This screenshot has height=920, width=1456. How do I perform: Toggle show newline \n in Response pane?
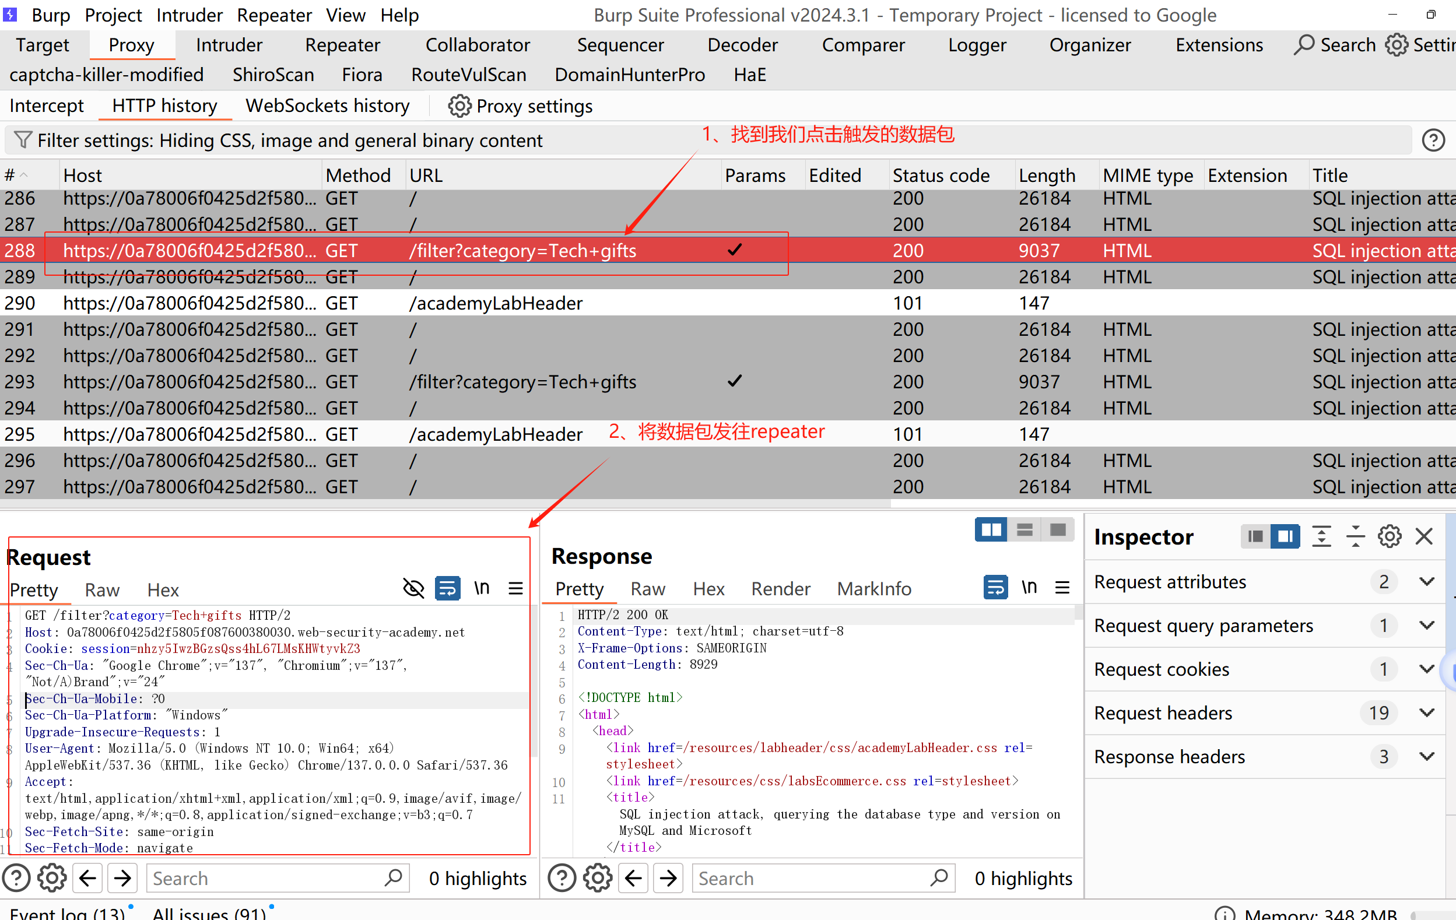1029,587
